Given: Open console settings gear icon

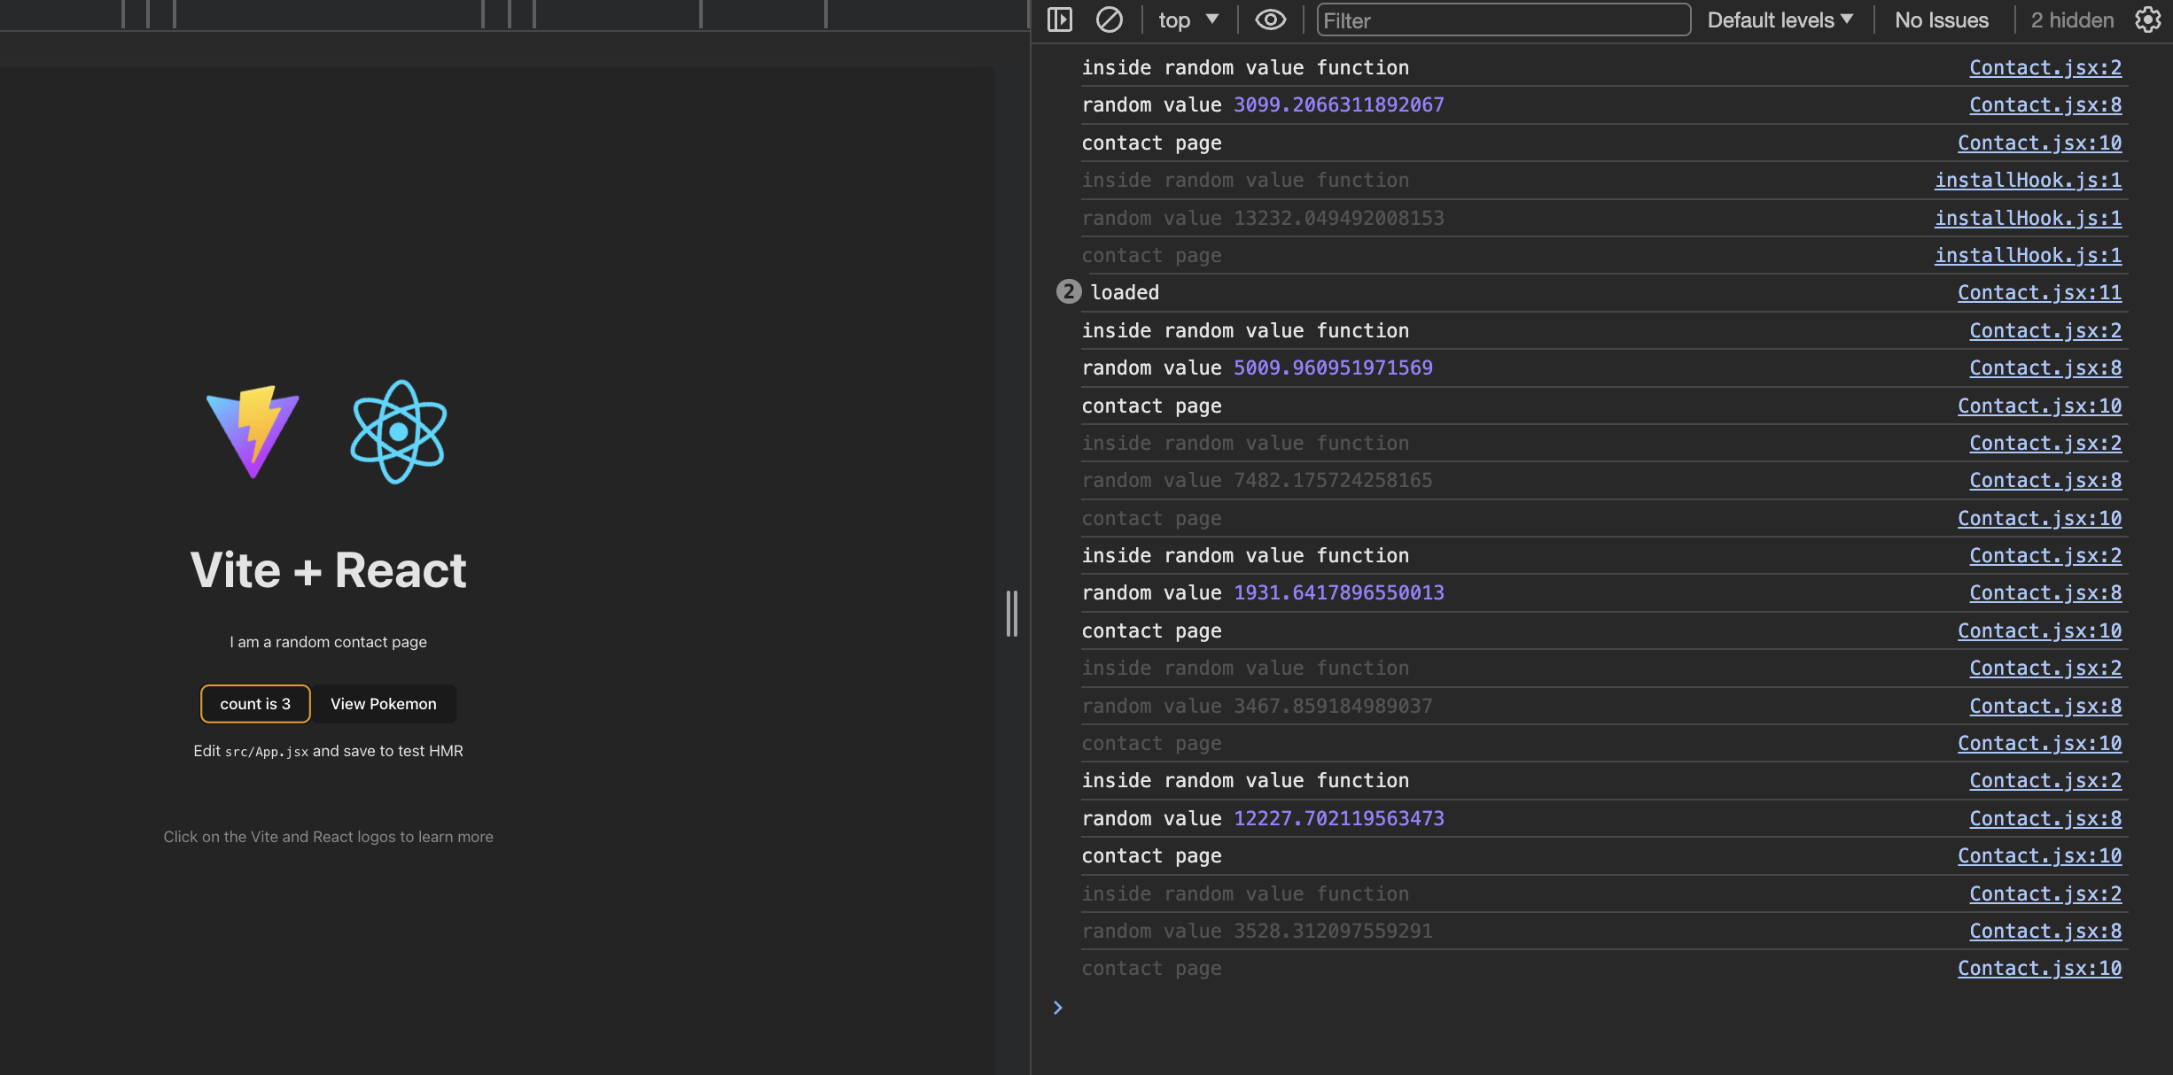Looking at the screenshot, I should coord(2147,19).
